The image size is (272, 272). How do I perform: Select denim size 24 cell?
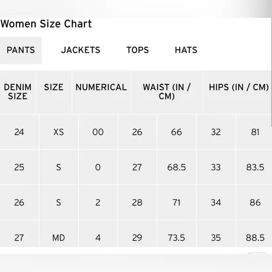19,132
